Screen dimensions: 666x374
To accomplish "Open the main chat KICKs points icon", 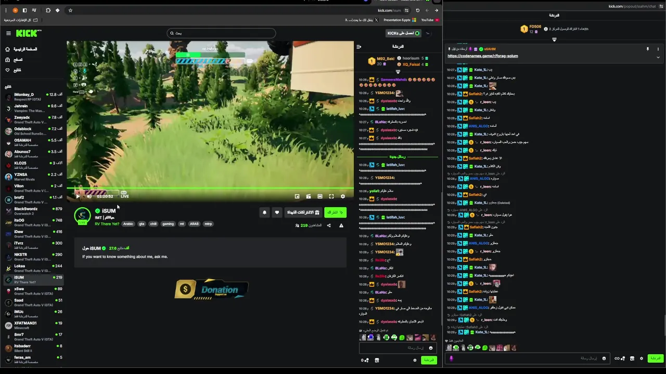I will tap(365, 360).
